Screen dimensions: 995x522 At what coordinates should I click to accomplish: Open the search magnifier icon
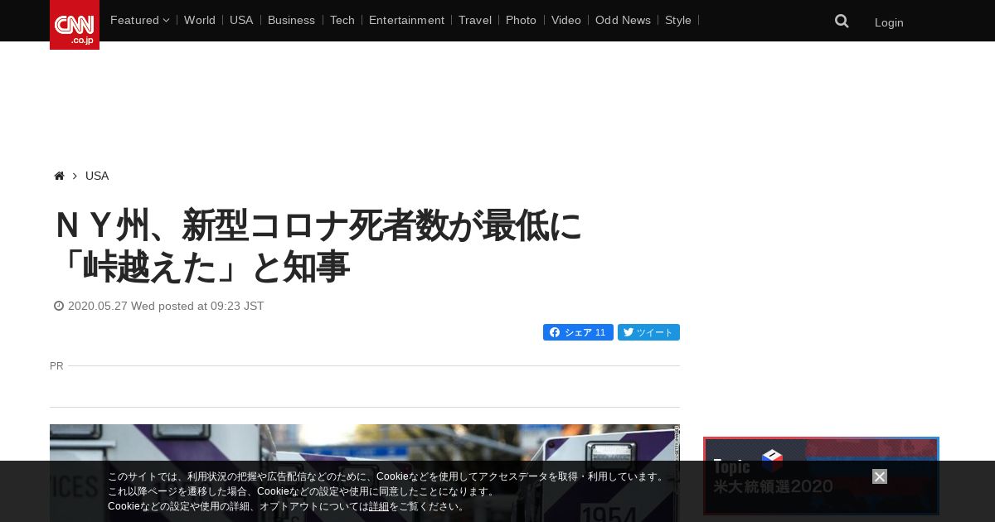pyautogui.click(x=842, y=22)
